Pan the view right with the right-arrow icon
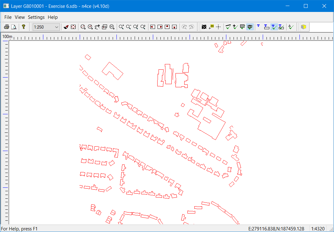The image size is (334, 232). tap(160, 27)
